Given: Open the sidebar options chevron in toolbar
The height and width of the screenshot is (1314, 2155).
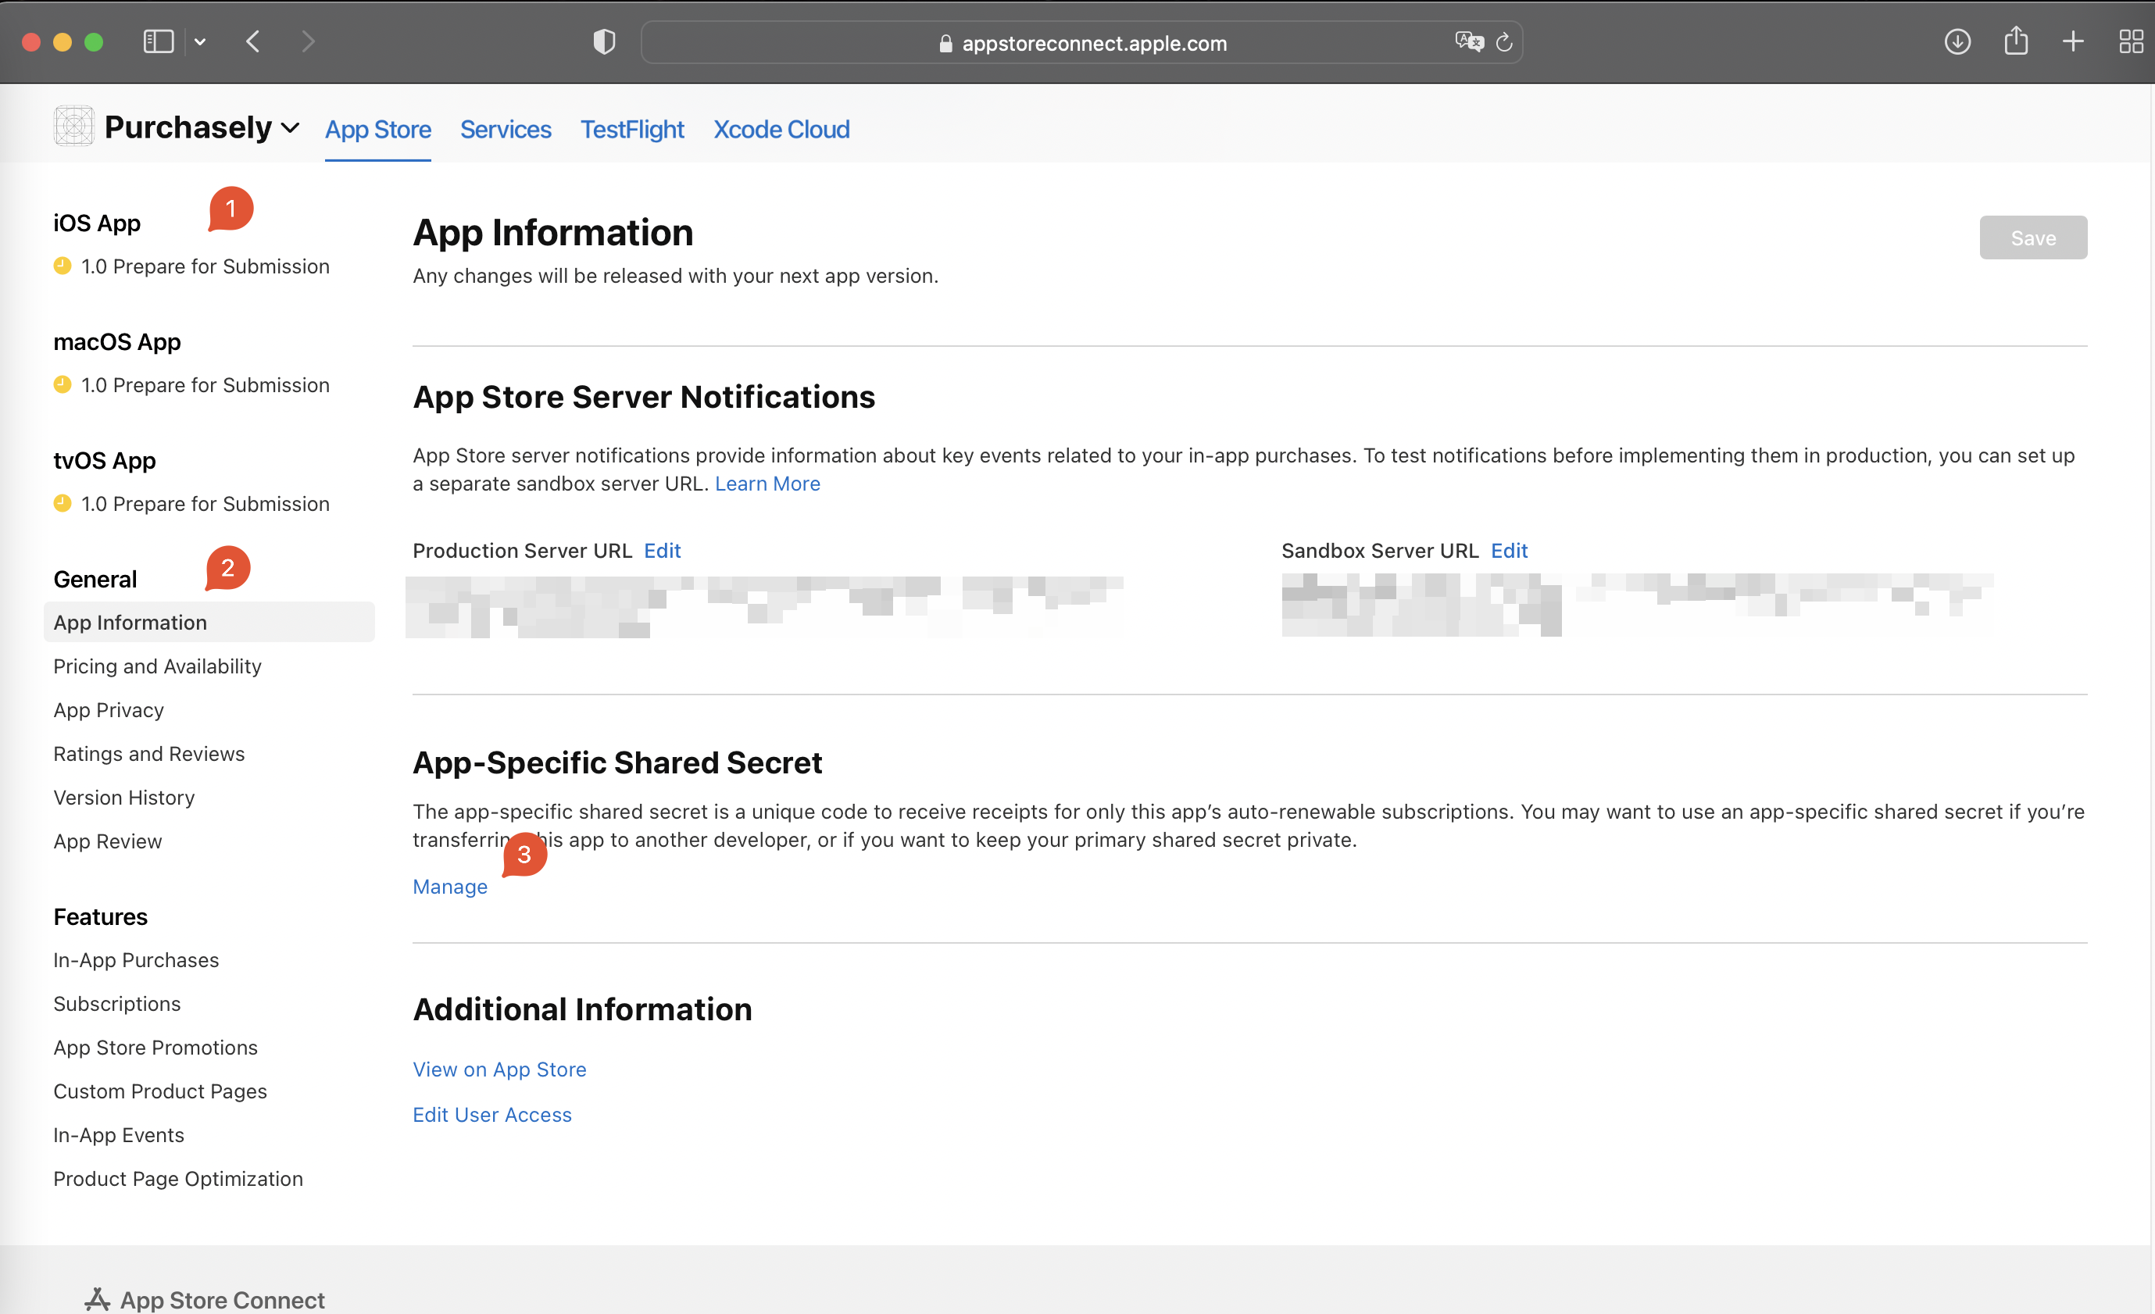Looking at the screenshot, I should click(x=200, y=42).
